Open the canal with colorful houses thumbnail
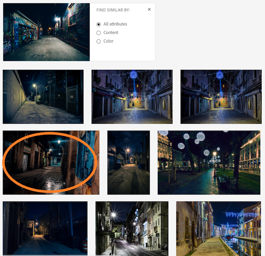This screenshot has width=265, height=256. [x=219, y=228]
